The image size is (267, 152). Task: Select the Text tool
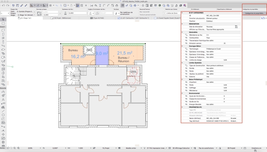(x=3, y=100)
